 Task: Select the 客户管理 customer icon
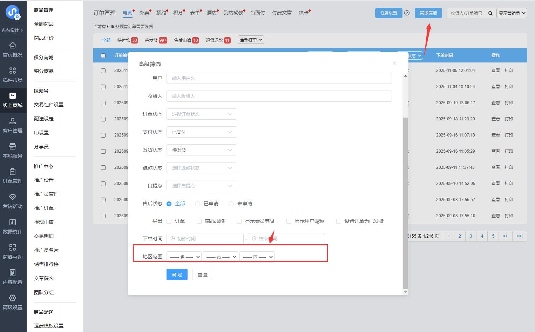[13, 121]
